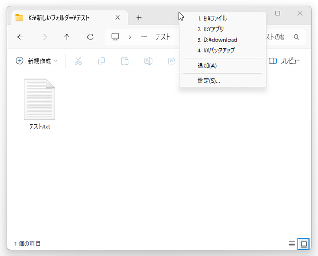Close the Explorer window
This screenshot has height=256, width=318.
tap(300, 13)
